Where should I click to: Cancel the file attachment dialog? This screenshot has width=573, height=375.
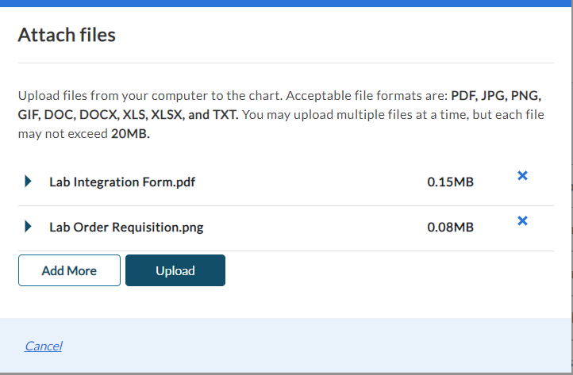pos(44,346)
